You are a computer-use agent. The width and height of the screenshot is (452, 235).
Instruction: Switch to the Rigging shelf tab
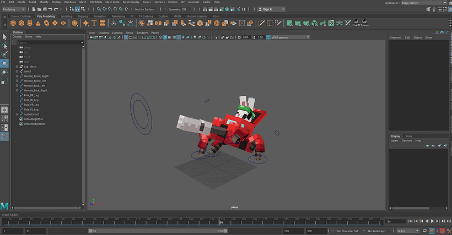pos(83,17)
